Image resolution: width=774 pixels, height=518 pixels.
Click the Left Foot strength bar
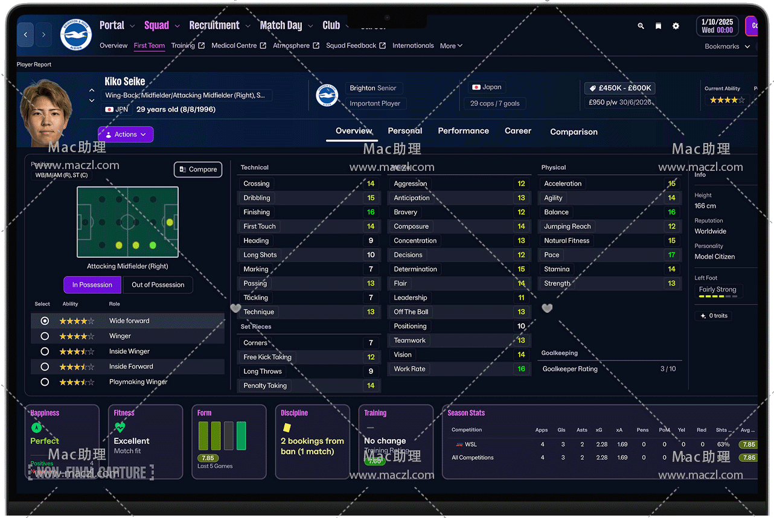[718, 296]
